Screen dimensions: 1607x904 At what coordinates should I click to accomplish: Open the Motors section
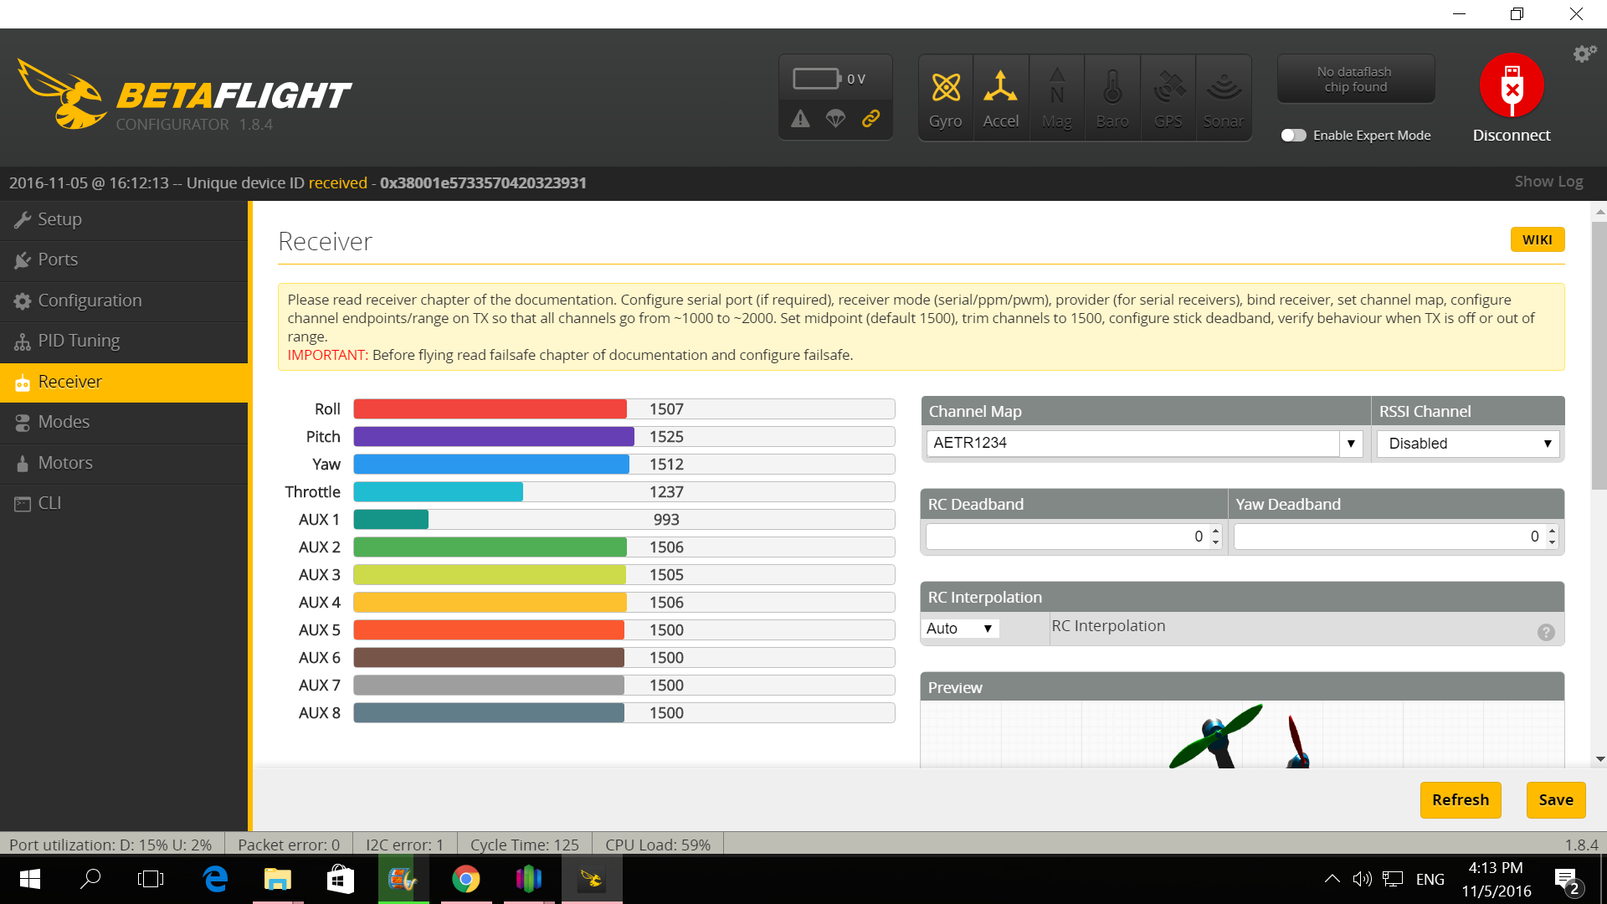[x=64, y=462]
